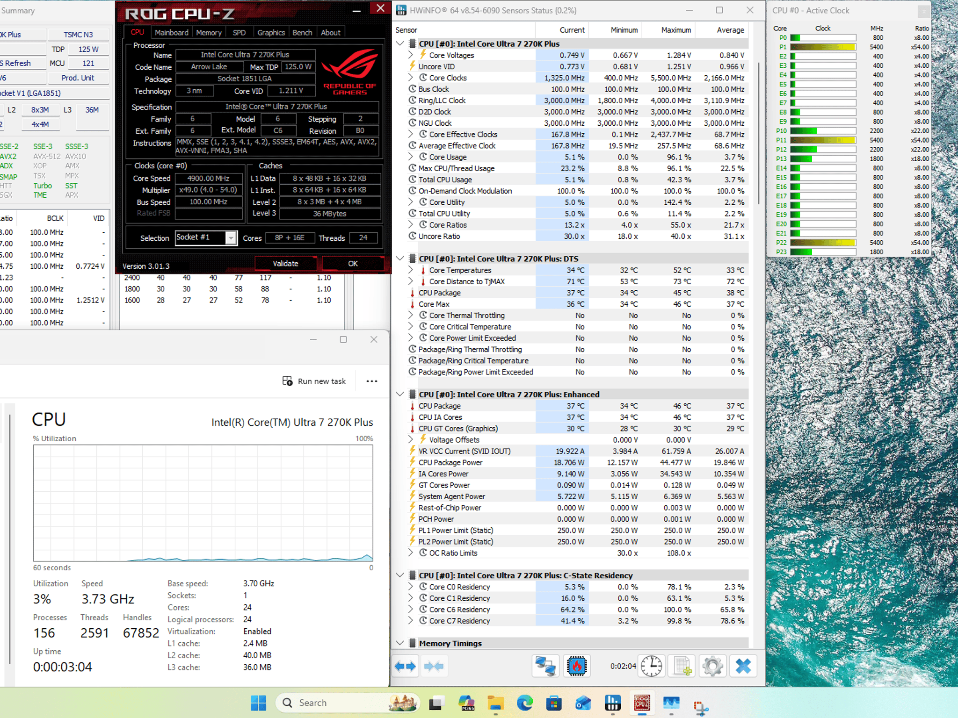
Task: Click HWiNFO expand columns arrows icon
Action: (x=405, y=666)
